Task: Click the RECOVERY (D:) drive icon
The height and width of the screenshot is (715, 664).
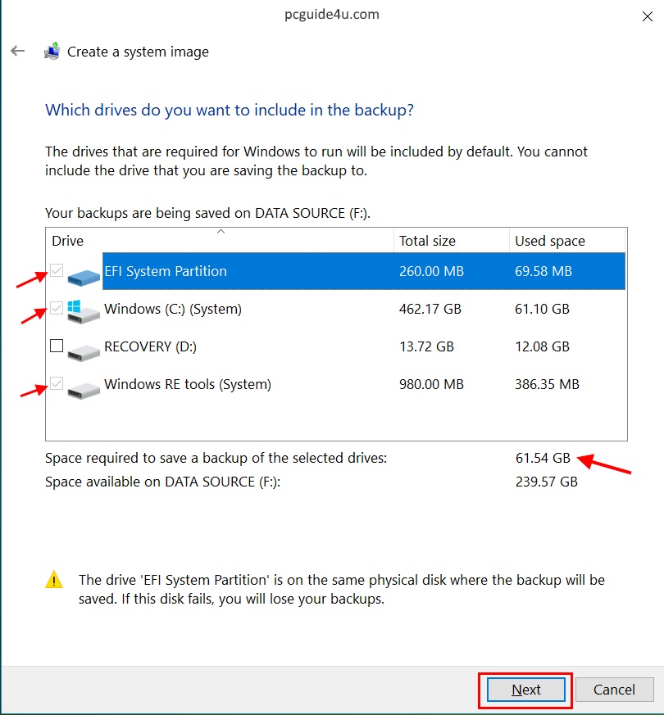Action: pos(84,350)
